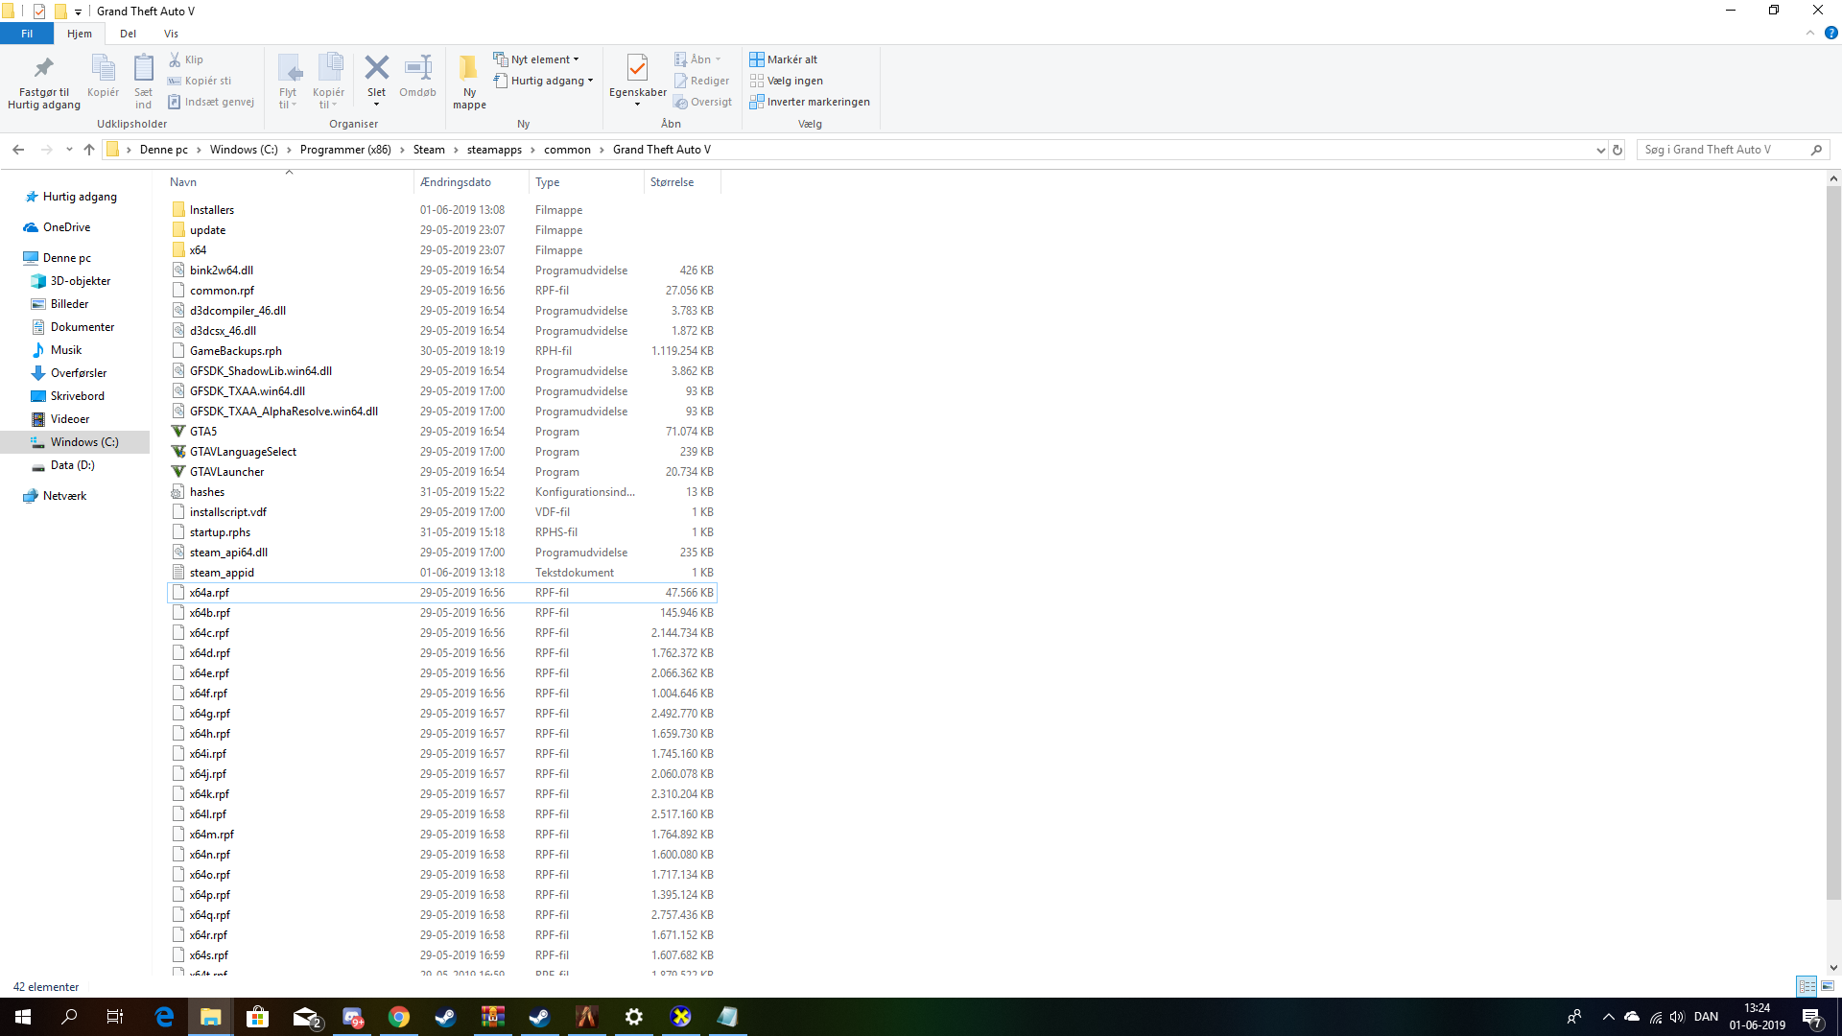Click the Omdøb rename icon
Image resolution: width=1842 pixels, height=1036 pixels.
click(417, 69)
